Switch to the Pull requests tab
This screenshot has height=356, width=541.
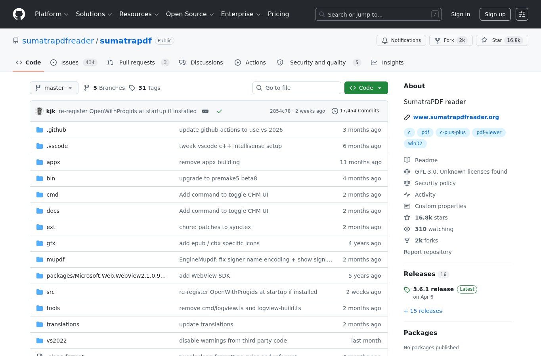pyautogui.click(x=138, y=62)
